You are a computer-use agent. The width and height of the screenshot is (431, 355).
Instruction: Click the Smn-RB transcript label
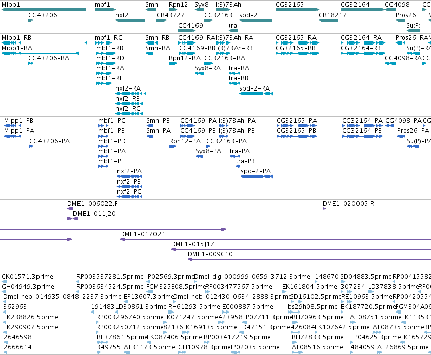pyautogui.click(x=157, y=37)
